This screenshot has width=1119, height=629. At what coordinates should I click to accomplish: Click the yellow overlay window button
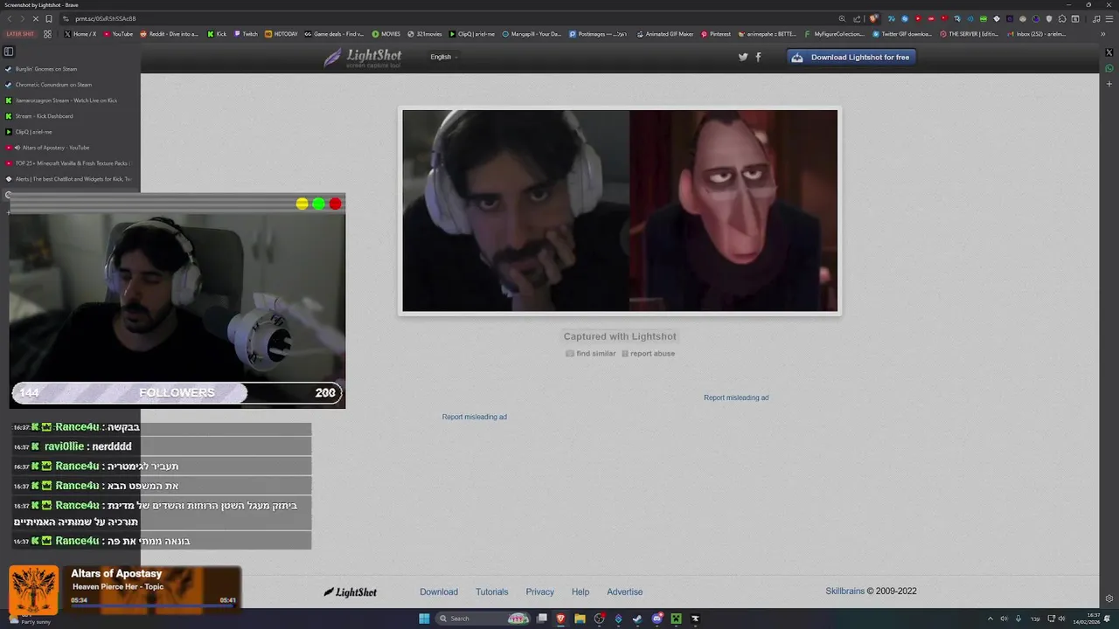point(302,204)
